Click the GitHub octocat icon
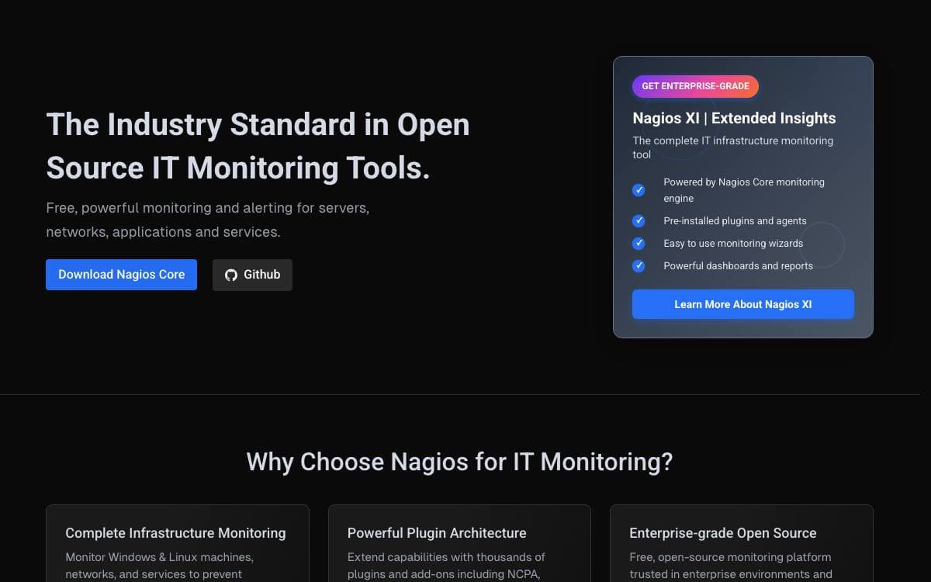This screenshot has height=582, width=931. [x=231, y=275]
